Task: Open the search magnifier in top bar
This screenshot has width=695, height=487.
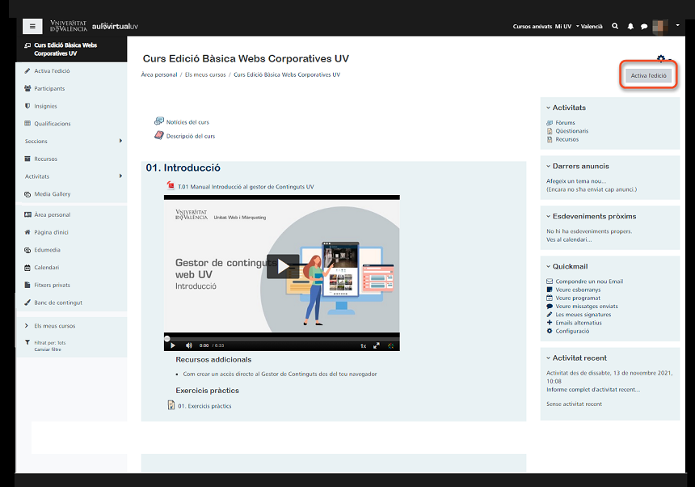Action: (x=616, y=27)
